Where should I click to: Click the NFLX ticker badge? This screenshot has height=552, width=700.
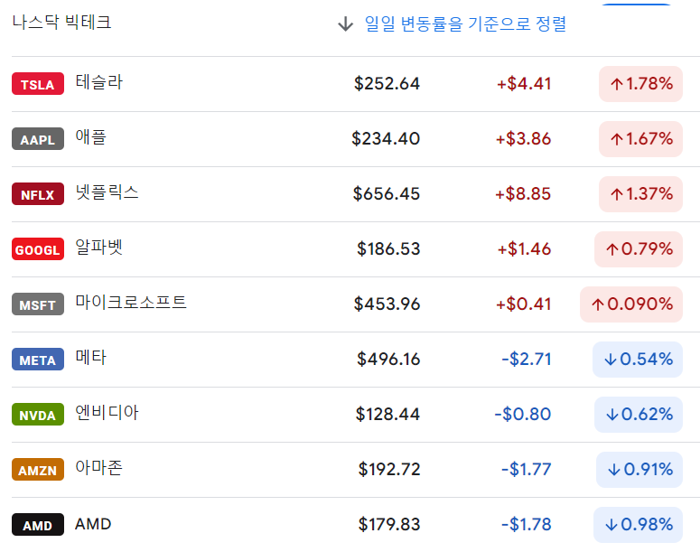[x=37, y=194]
